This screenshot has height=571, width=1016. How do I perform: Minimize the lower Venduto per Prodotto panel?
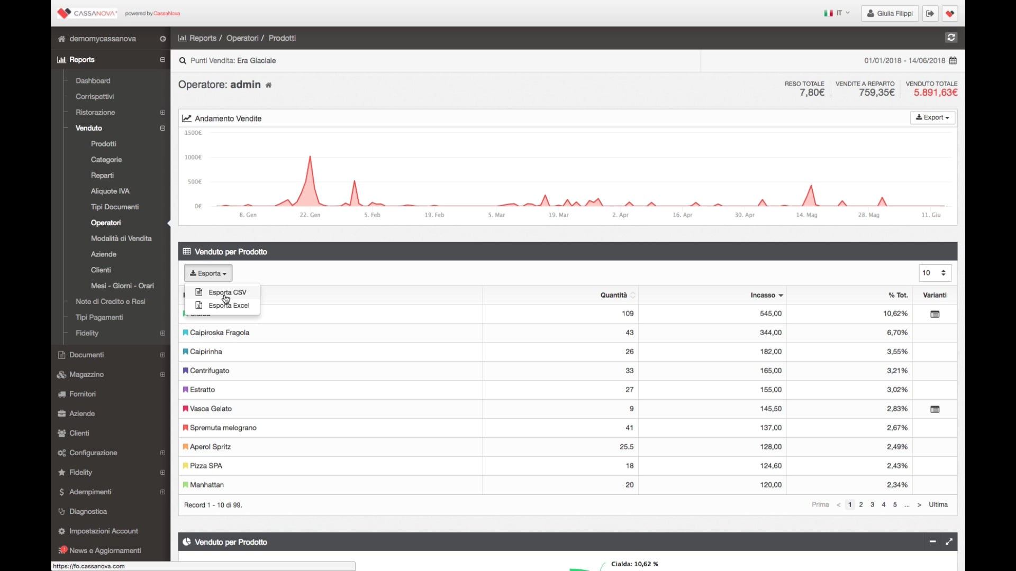932,542
